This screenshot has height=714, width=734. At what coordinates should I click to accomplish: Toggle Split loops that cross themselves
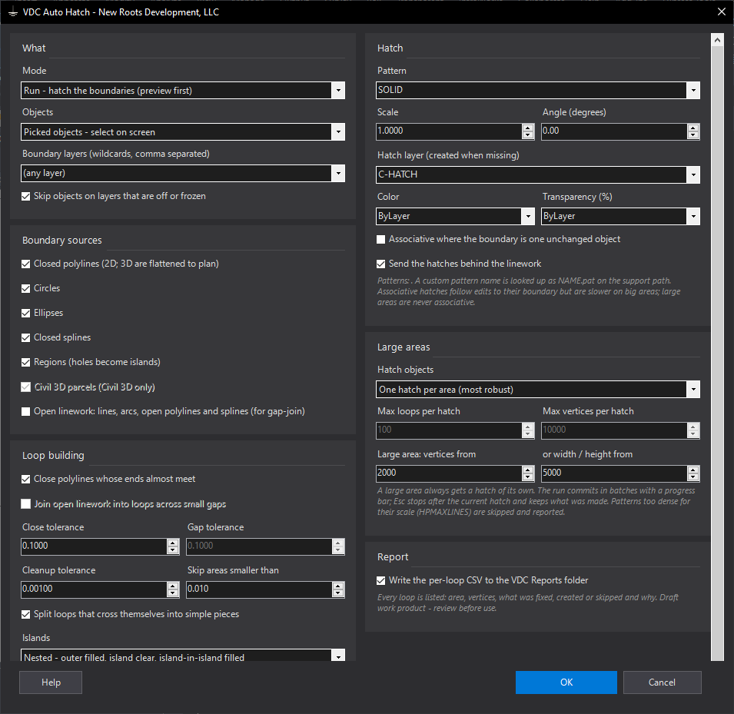[26, 614]
